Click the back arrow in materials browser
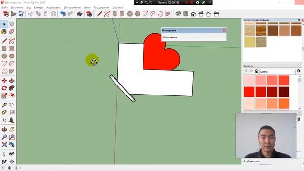 246,71
